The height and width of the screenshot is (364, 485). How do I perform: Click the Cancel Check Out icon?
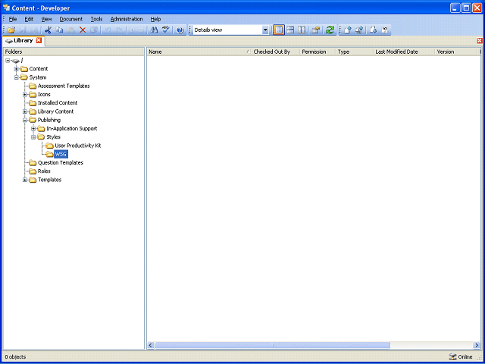(385, 30)
